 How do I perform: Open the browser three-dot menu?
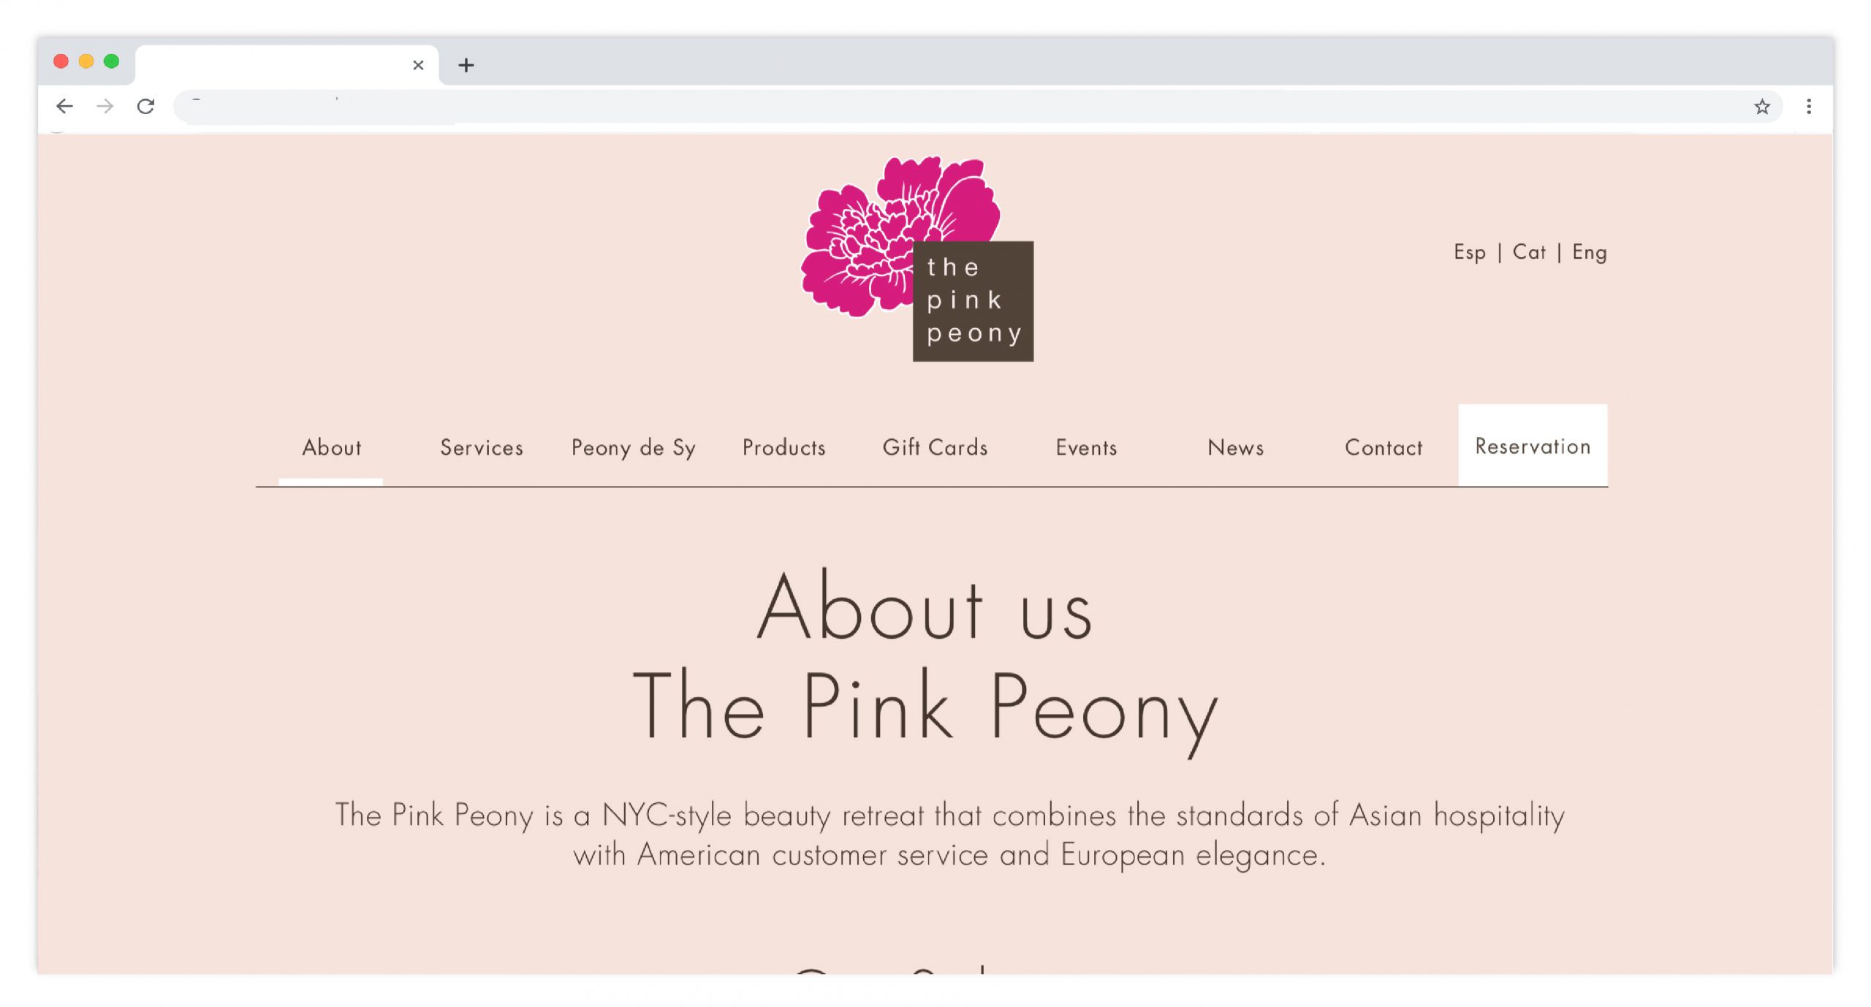tap(1808, 107)
